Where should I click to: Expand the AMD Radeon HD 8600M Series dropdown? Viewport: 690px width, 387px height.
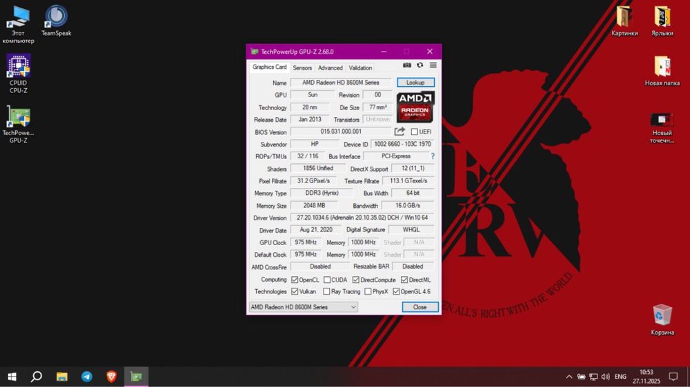click(x=303, y=307)
